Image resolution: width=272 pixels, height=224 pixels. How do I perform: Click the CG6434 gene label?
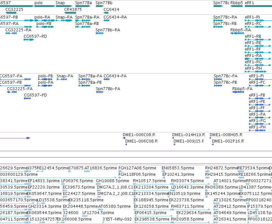tap(111, 10)
